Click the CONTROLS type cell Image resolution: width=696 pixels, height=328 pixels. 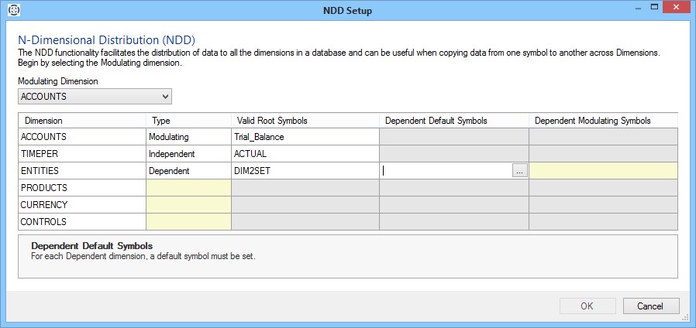(188, 222)
